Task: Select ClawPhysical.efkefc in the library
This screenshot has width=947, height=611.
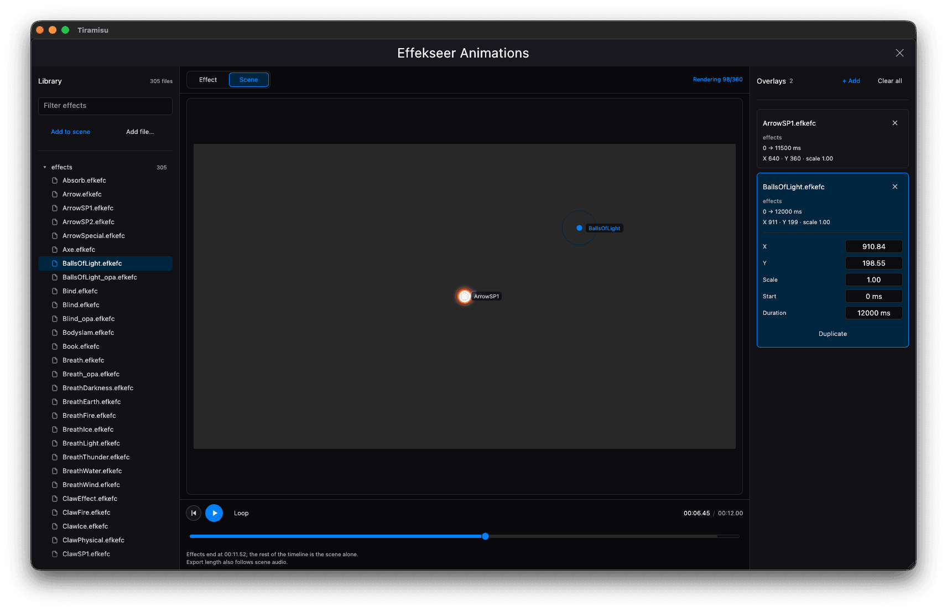Action: pos(105,540)
